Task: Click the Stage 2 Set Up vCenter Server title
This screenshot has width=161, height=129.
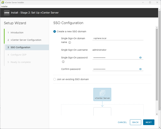Action: [35, 13]
